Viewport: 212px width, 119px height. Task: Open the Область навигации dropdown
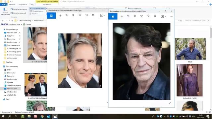(x=5, y=11)
